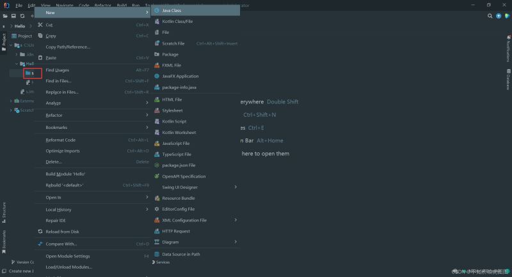Image resolution: width=512 pixels, height=277 pixels.
Task: Click the OpenAPI Specification icon
Action: pos(157,176)
